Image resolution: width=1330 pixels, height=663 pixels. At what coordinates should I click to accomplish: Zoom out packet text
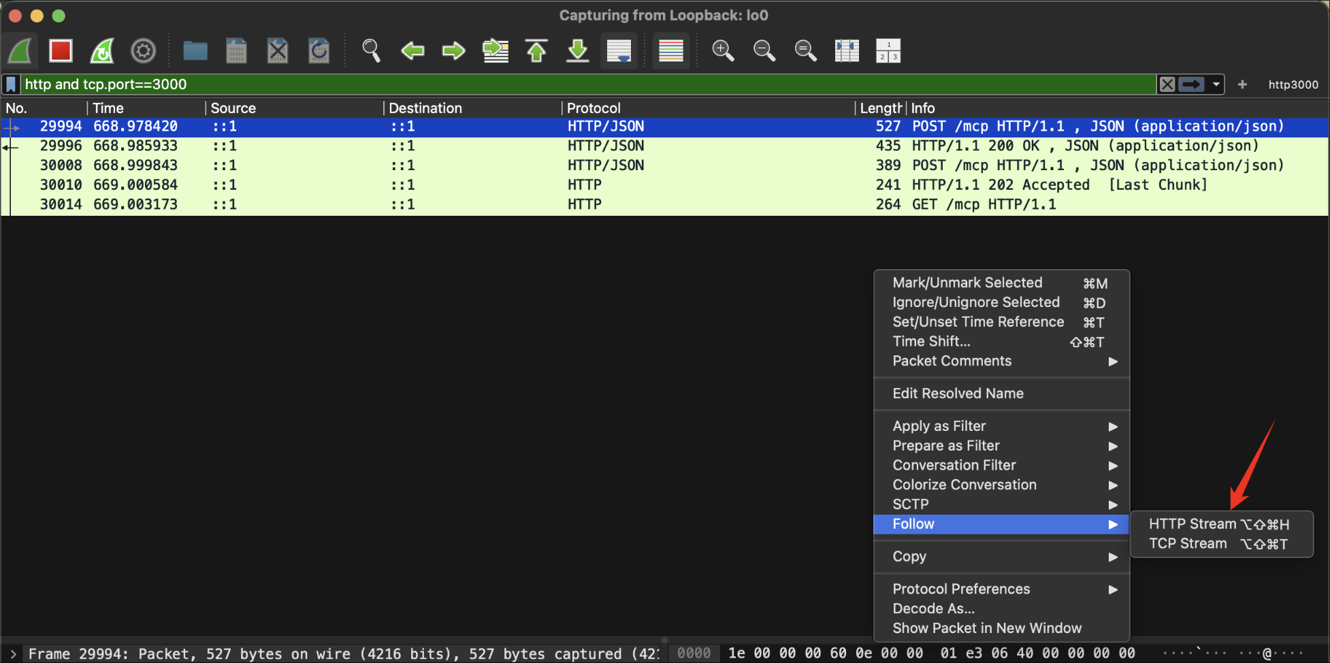[764, 50]
